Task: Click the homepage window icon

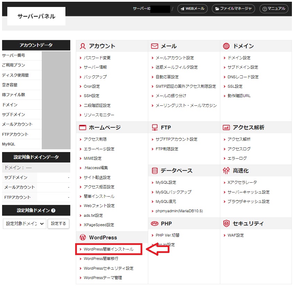Action: coord(82,128)
